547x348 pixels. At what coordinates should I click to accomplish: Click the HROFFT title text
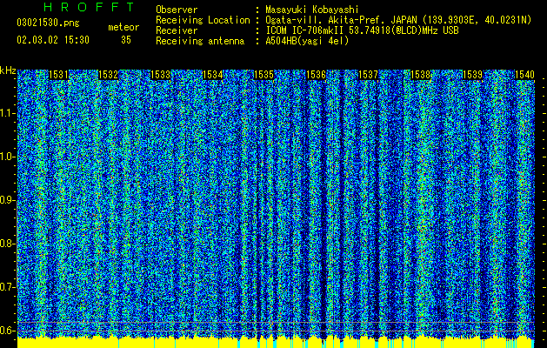[x=90, y=7]
